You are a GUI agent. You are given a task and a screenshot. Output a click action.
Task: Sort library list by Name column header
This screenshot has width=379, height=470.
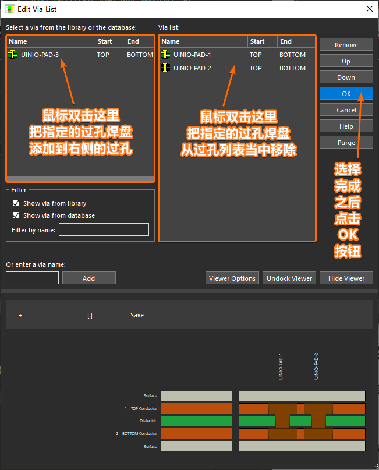point(51,41)
